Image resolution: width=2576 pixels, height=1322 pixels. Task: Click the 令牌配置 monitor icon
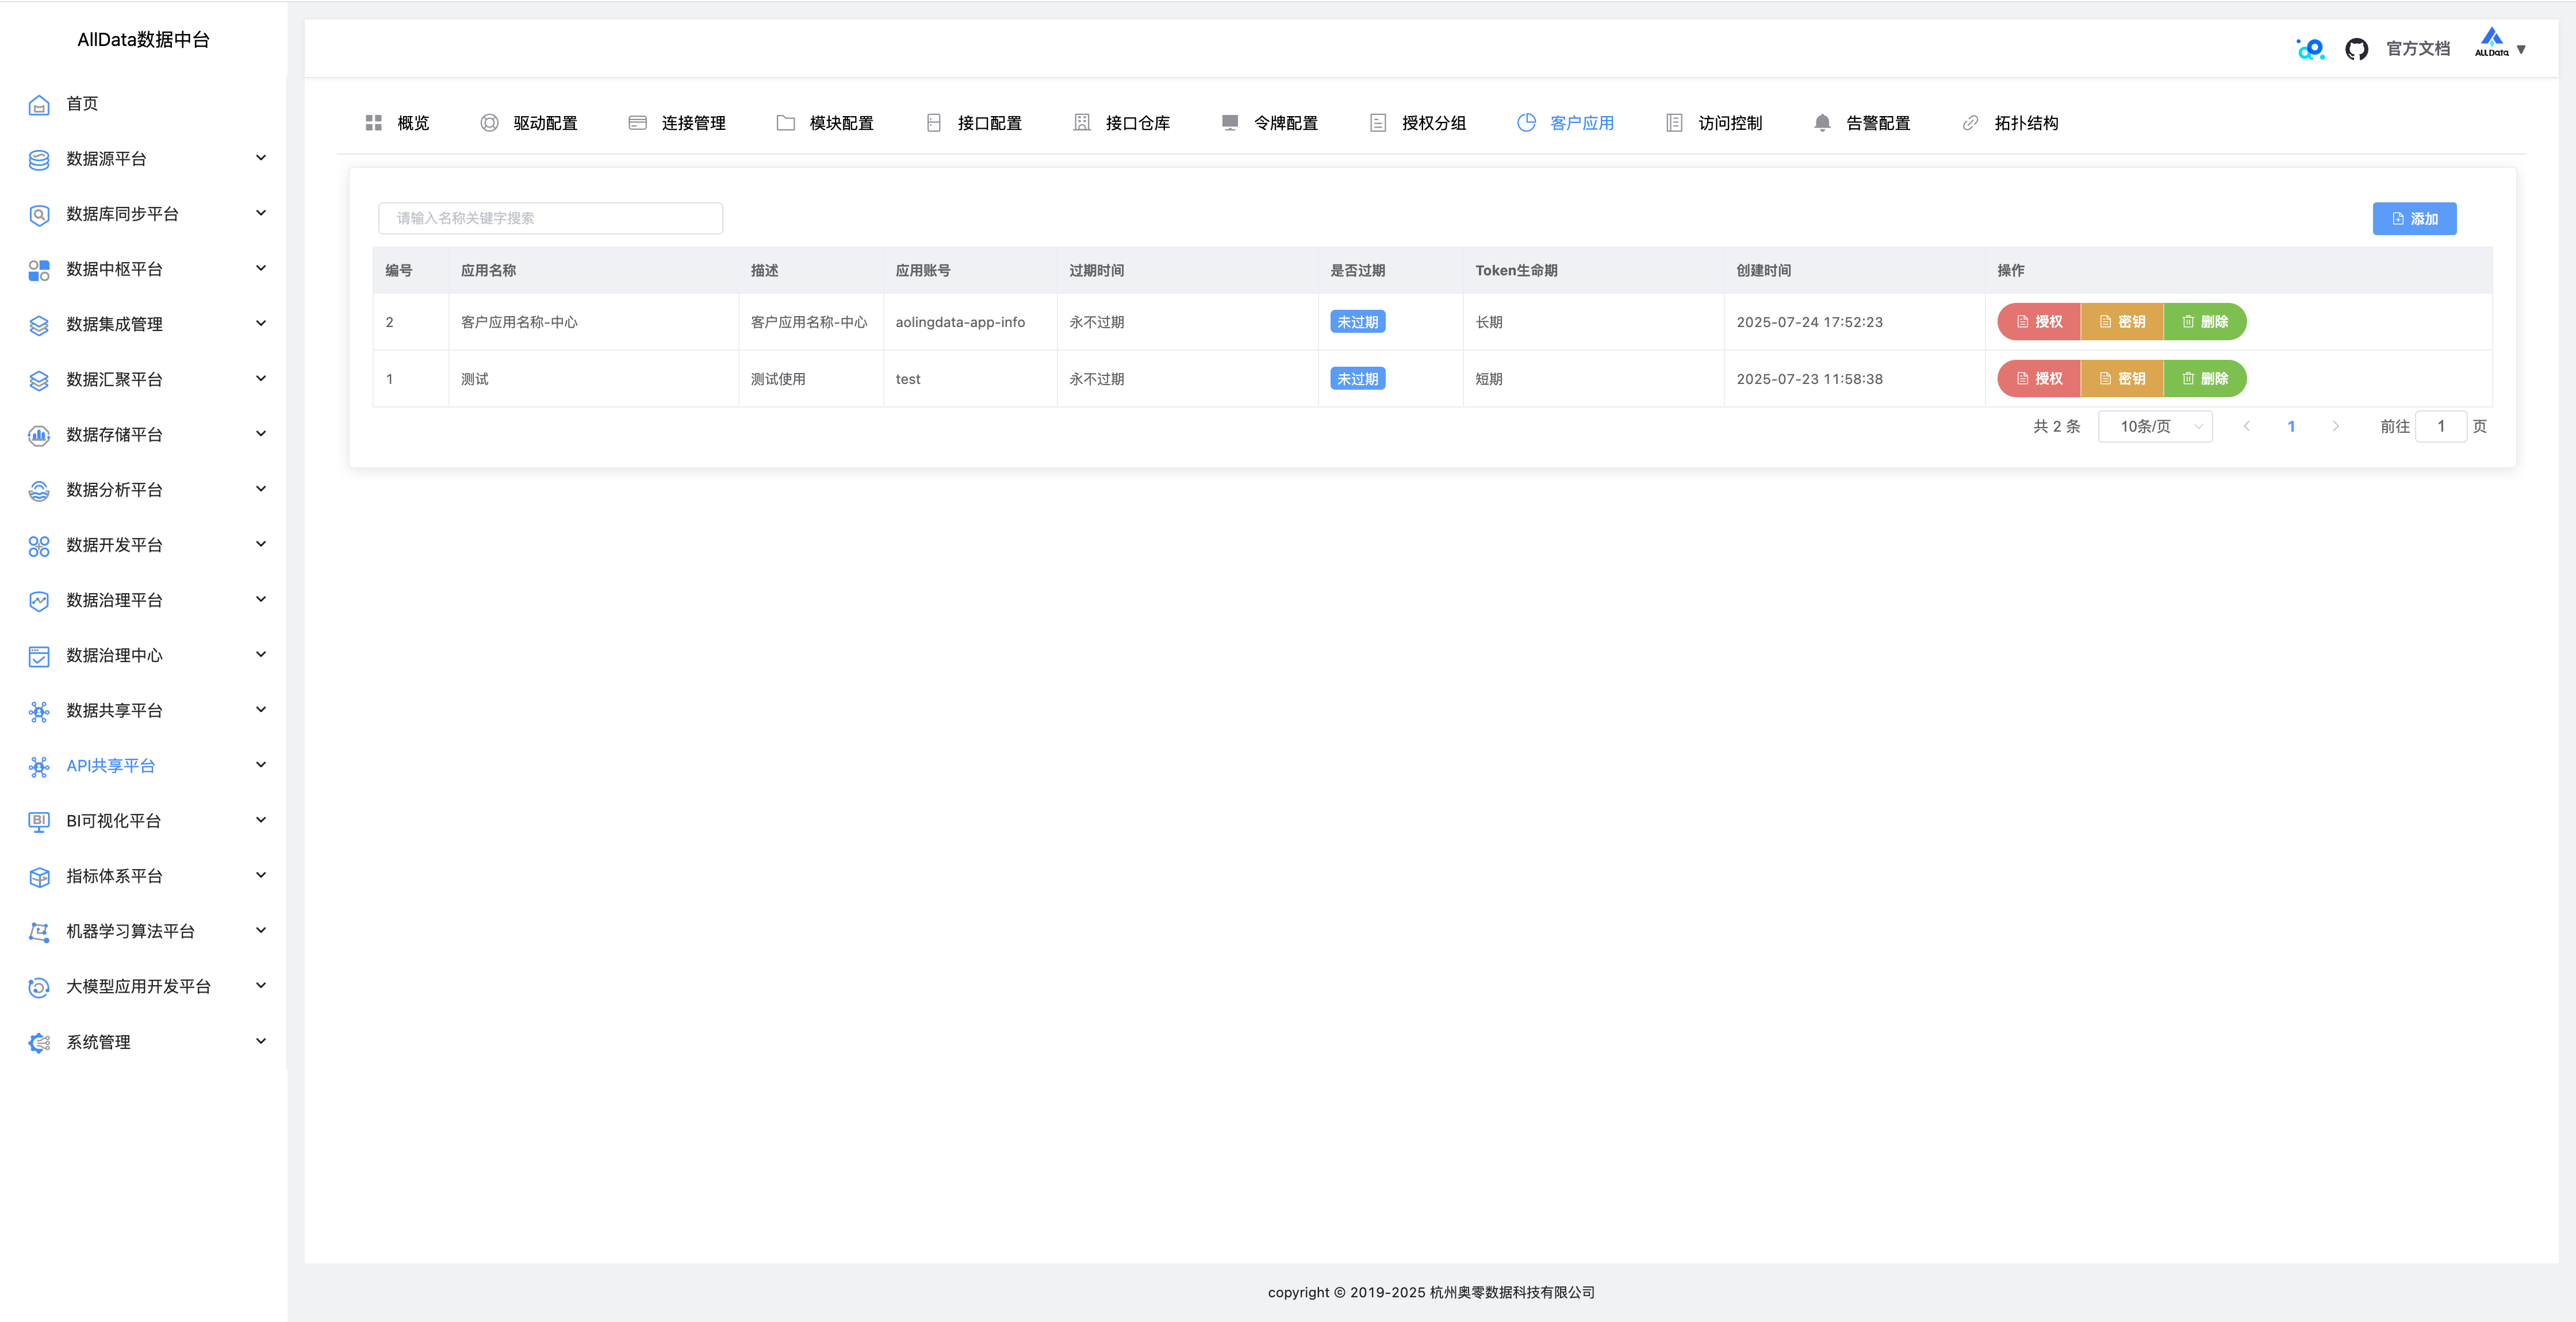pos(1230,123)
